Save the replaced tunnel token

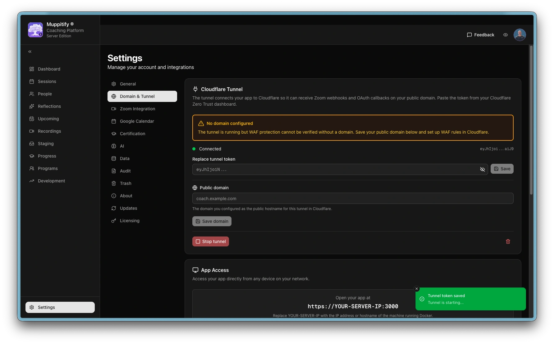502,169
